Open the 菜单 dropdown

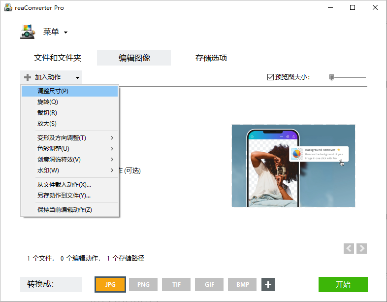pyautogui.click(x=55, y=32)
